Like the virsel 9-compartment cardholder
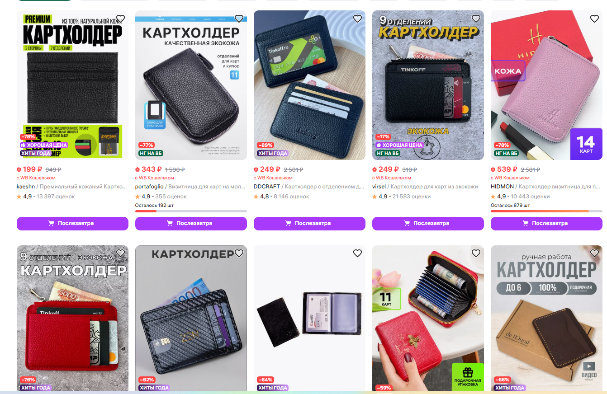This screenshot has width=607, height=394. click(x=476, y=19)
